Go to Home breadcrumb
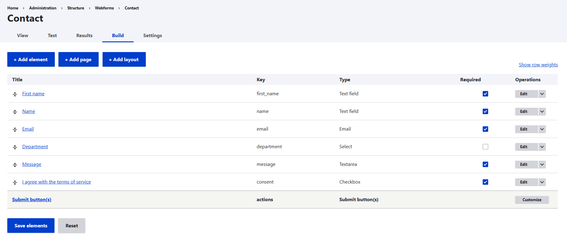 click(x=13, y=8)
